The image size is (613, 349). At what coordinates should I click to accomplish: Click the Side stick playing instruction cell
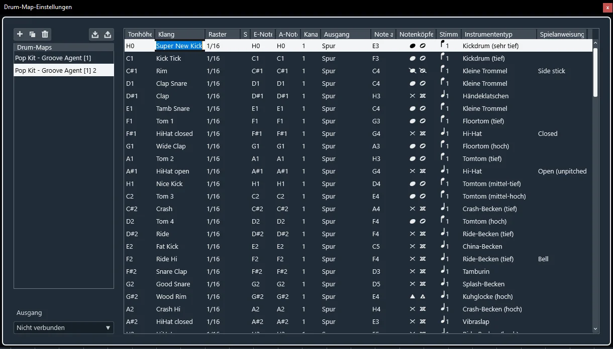[x=552, y=71]
